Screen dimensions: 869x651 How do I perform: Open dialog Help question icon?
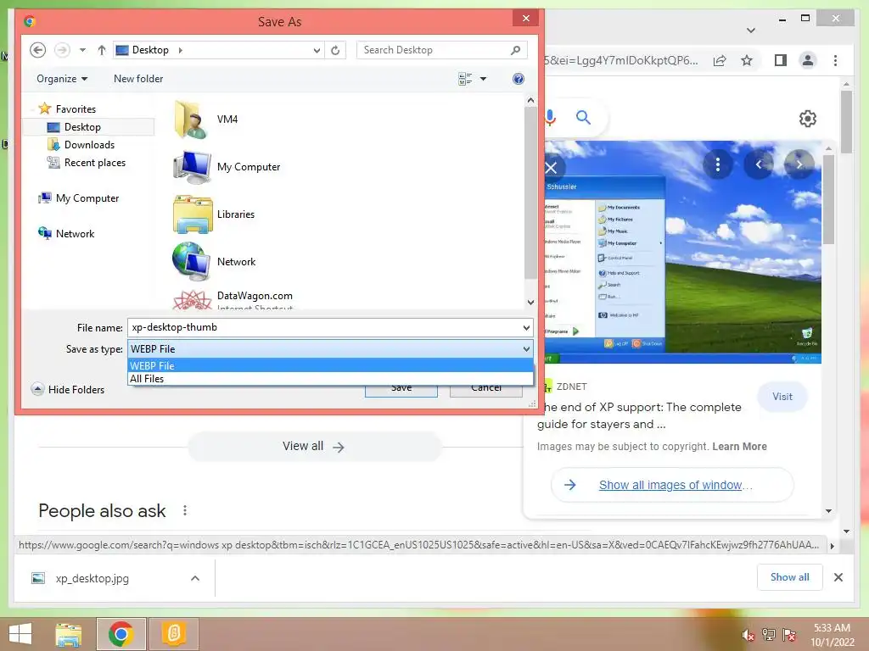[x=519, y=79]
